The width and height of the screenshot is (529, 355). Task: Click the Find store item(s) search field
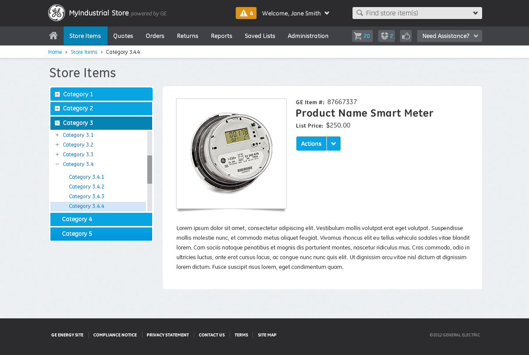[417, 13]
